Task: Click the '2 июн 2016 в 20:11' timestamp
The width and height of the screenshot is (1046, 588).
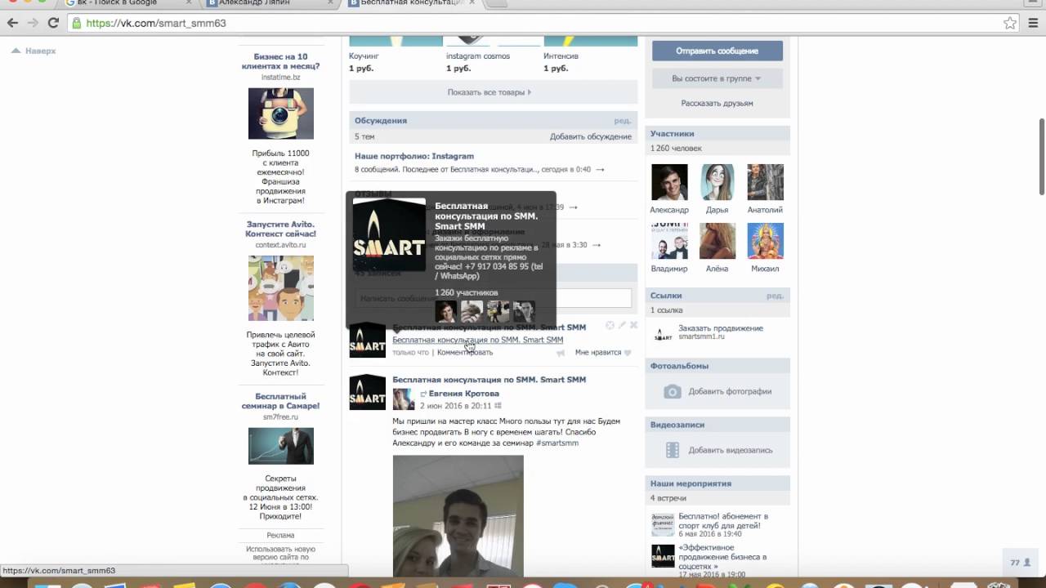Action: [456, 406]
